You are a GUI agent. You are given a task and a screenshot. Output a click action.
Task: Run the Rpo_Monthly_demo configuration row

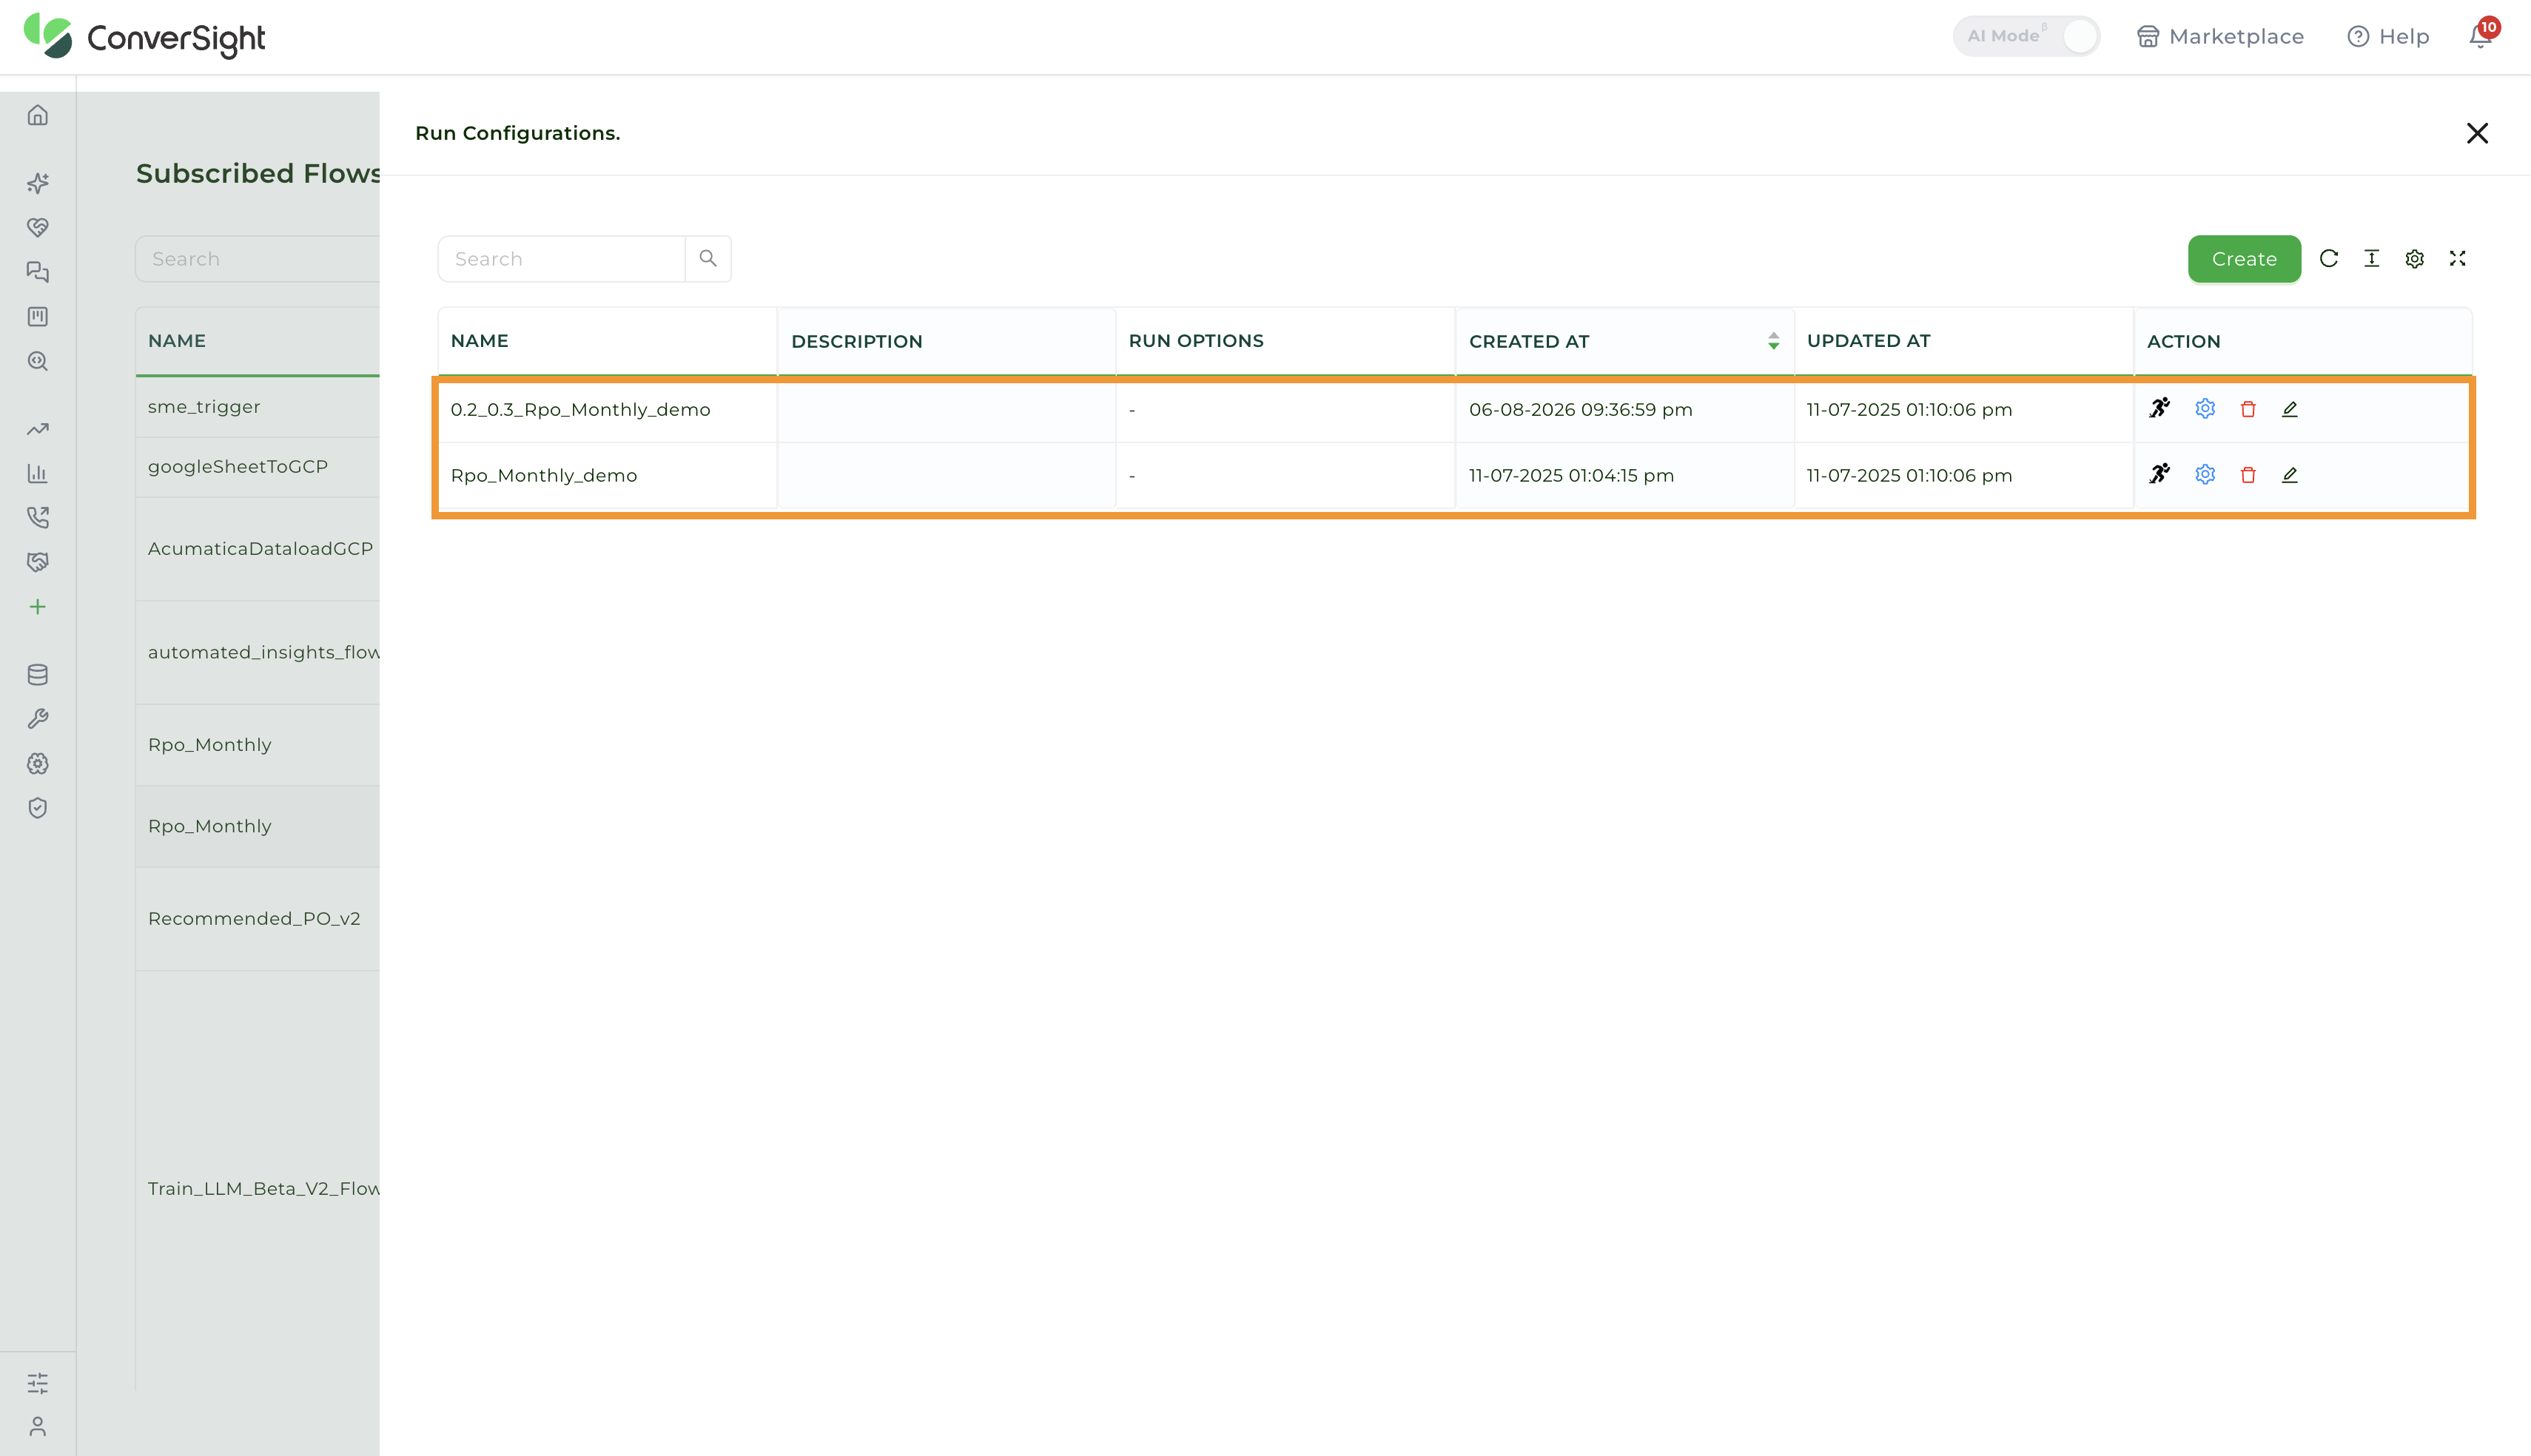2160,474
